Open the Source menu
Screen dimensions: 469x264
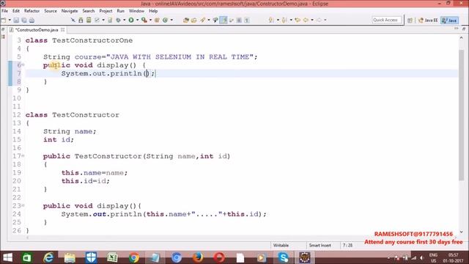[51, 11]
